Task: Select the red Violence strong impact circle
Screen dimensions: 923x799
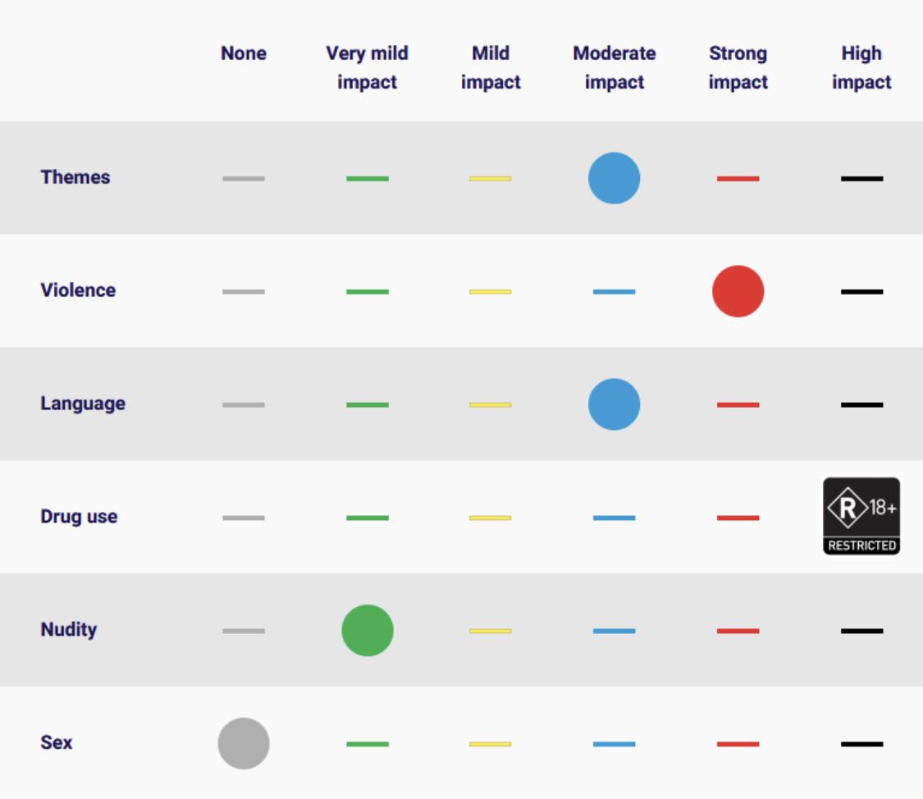Action: point(738,291)
